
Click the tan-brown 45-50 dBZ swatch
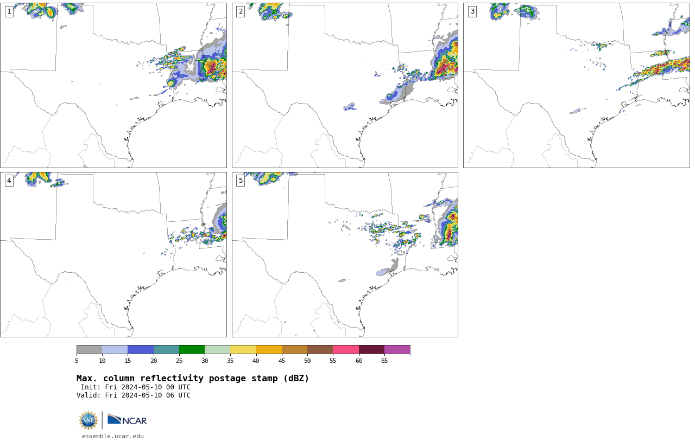(x=294, y=349)
